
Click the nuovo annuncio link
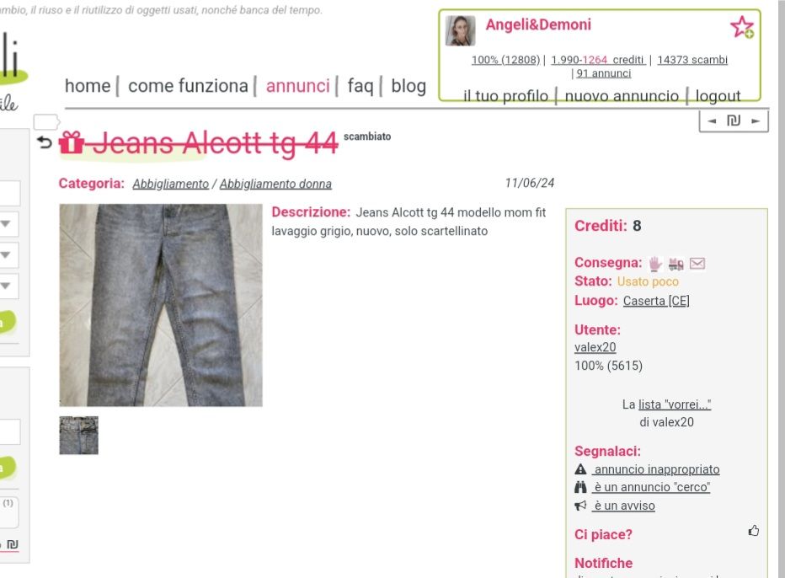[x=622, y=95]
